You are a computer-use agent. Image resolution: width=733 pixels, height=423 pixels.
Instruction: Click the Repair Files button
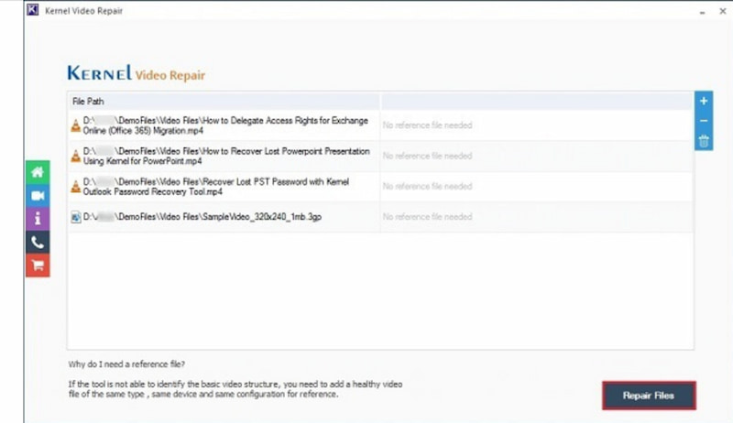click(x=649, y=396)
